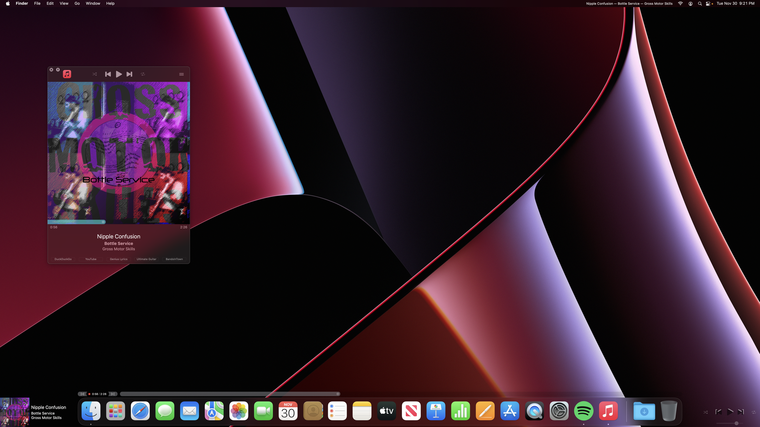Click previous track button above the dock
This screenshot has width=760, height=427.
[x=82, y=394]
